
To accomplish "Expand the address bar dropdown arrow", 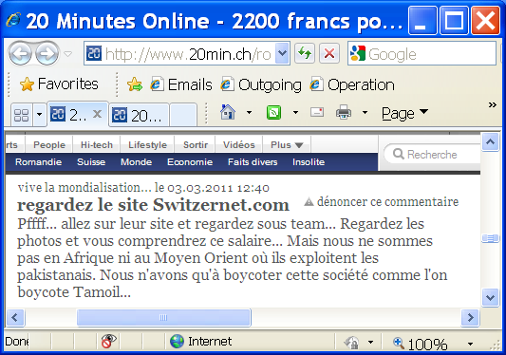I will [282, 53].
